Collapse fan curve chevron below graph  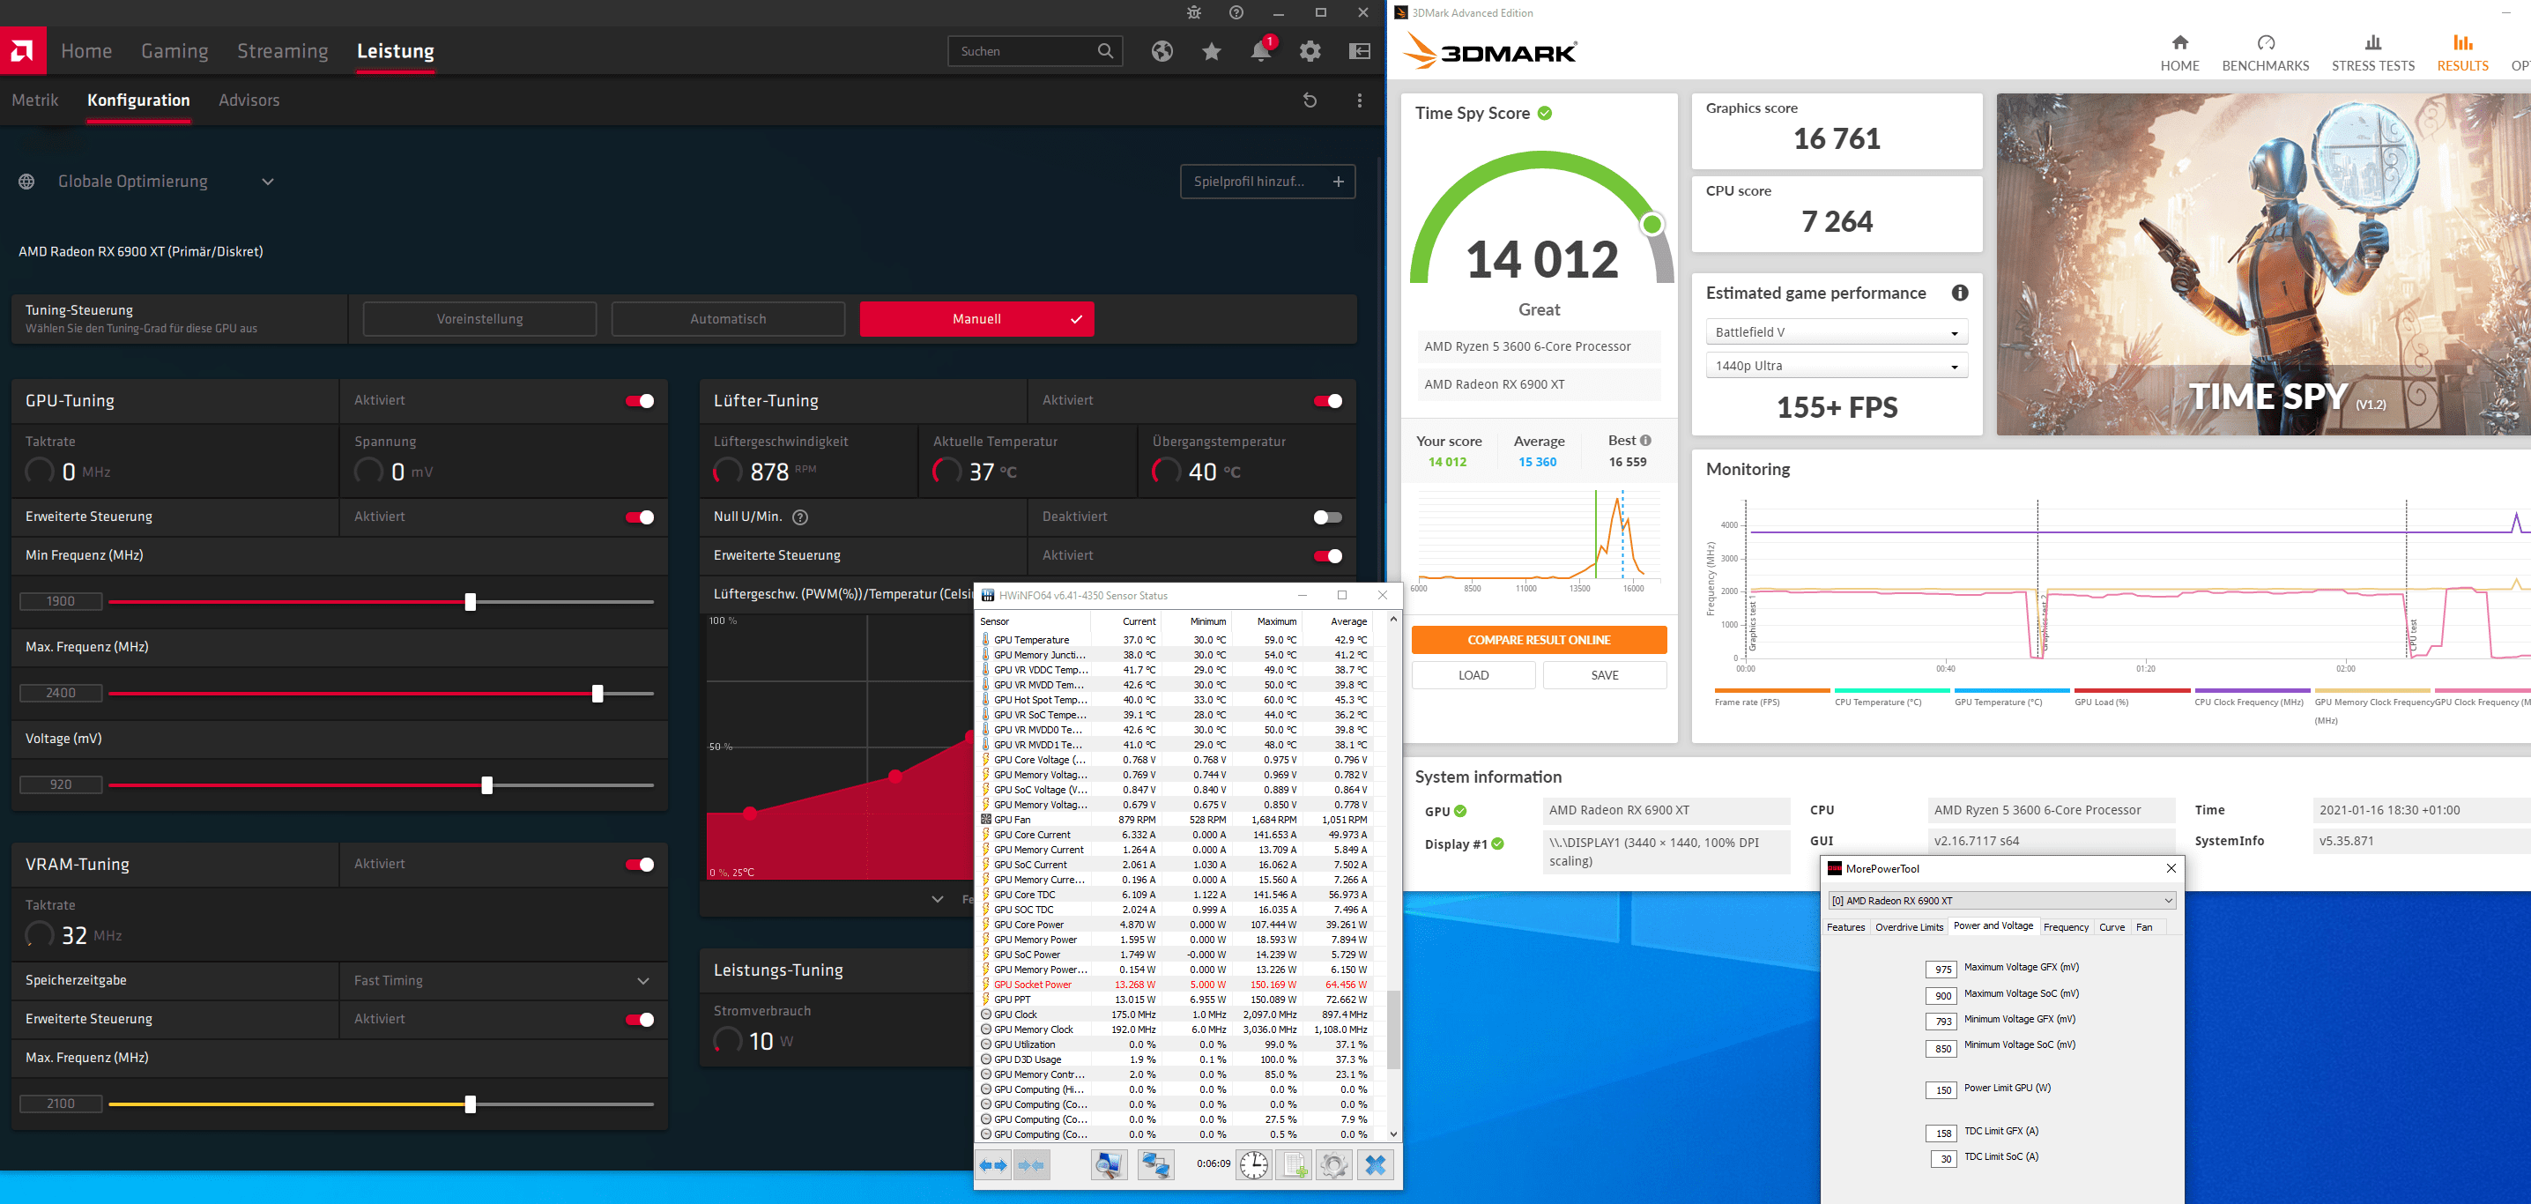pyautogui.click(x=938, y=899)
